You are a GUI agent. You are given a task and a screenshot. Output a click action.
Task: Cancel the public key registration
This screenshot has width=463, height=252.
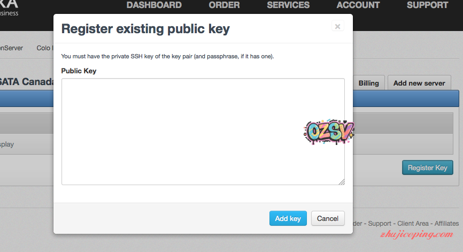[328, 218]
